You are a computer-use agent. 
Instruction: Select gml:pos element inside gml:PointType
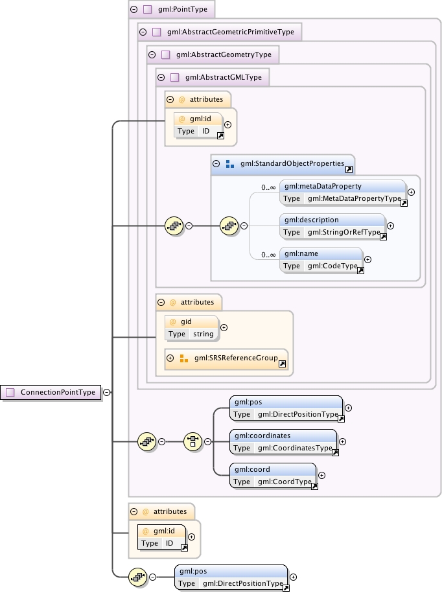286,408
